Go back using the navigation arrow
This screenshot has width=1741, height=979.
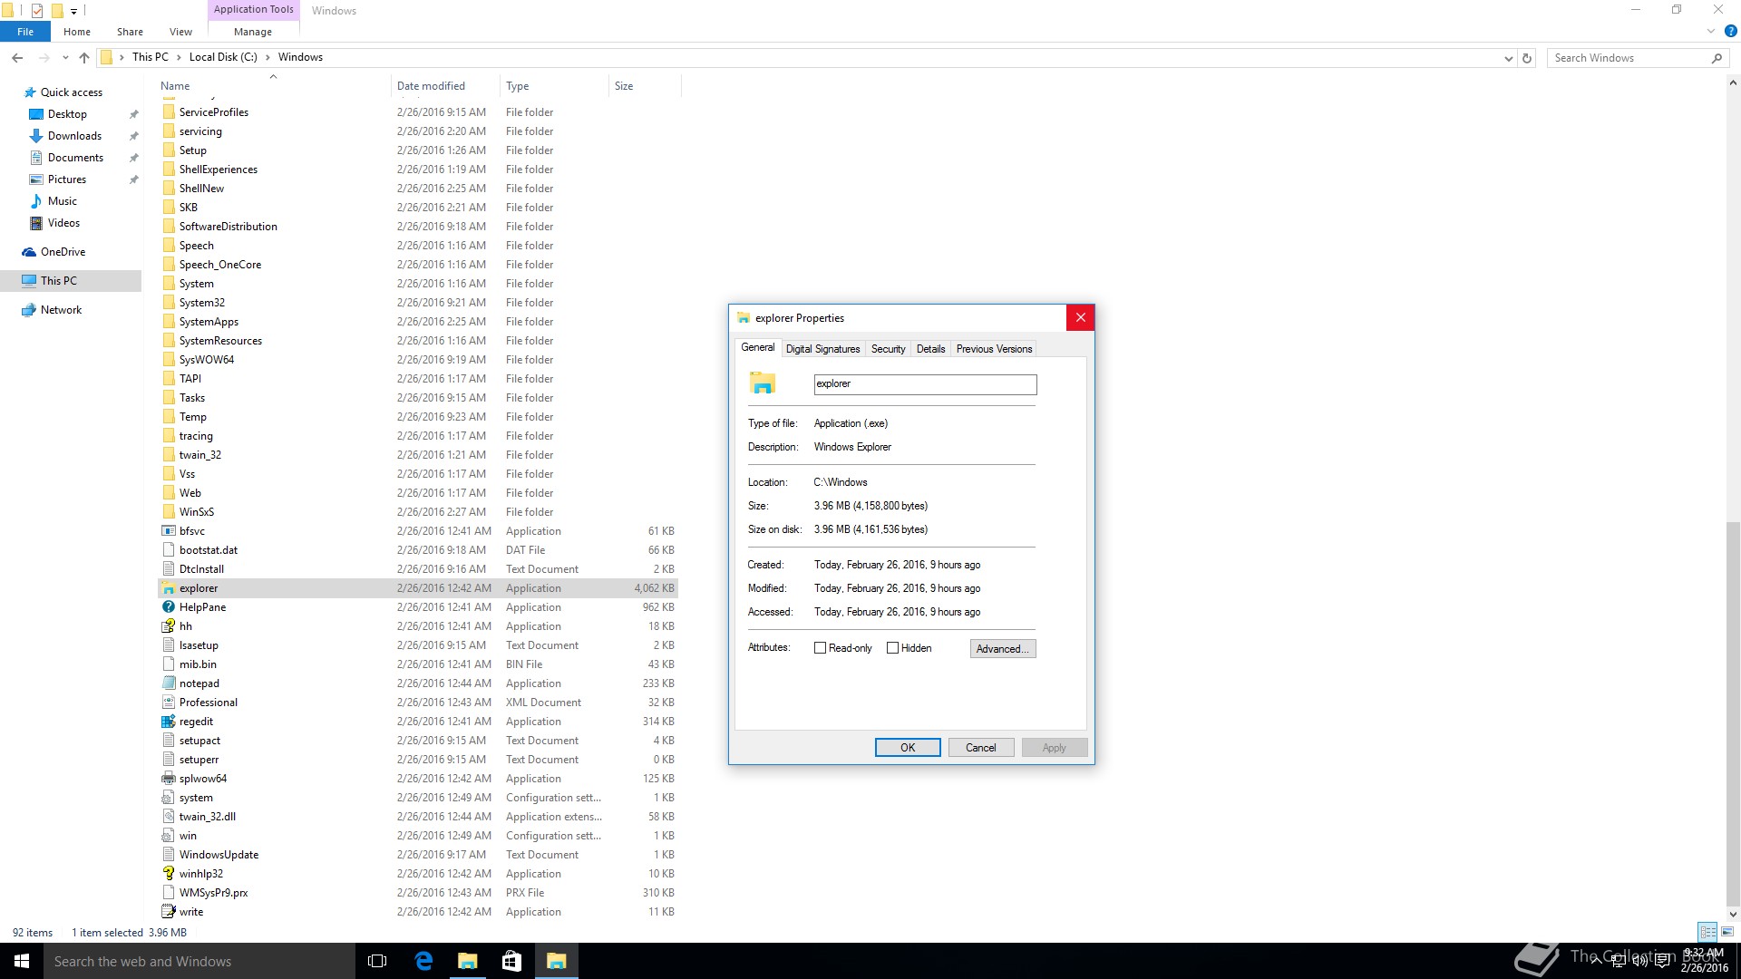tap(17, 58)
